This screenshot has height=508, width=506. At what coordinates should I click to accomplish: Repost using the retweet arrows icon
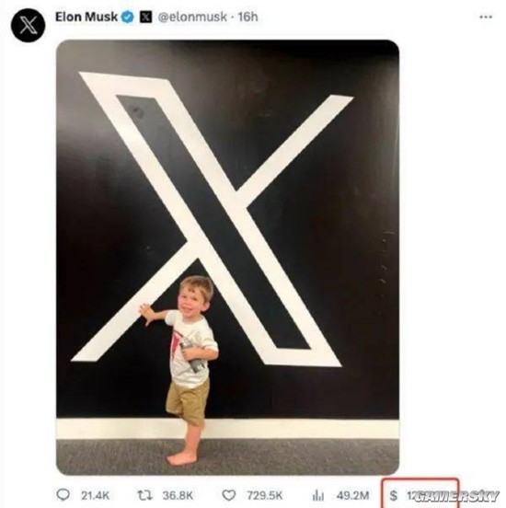point(144,495)
